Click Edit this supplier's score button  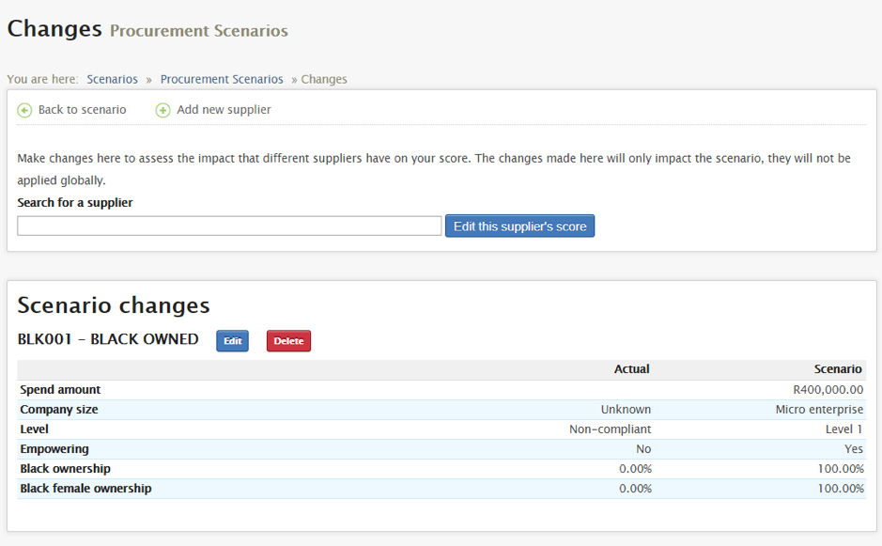click(519, 226)
